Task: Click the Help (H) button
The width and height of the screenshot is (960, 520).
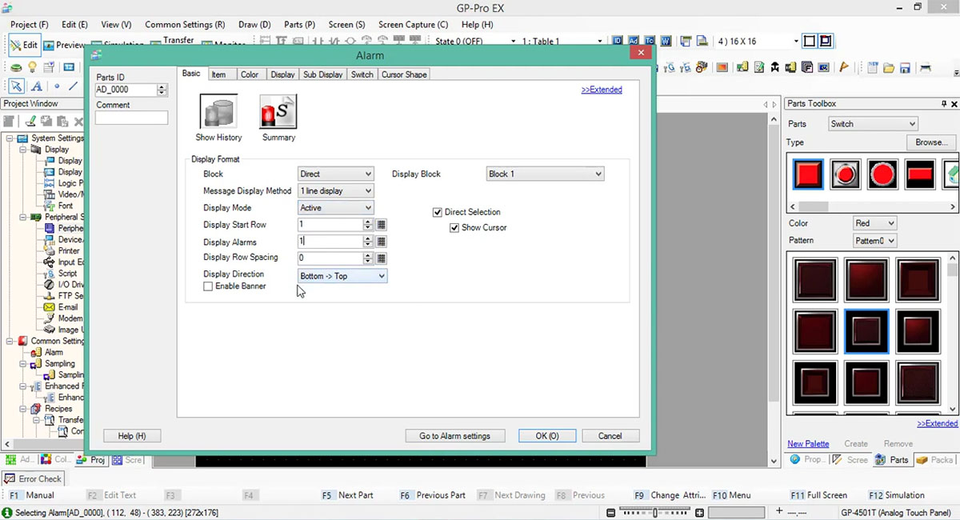Action: [132, 436]
